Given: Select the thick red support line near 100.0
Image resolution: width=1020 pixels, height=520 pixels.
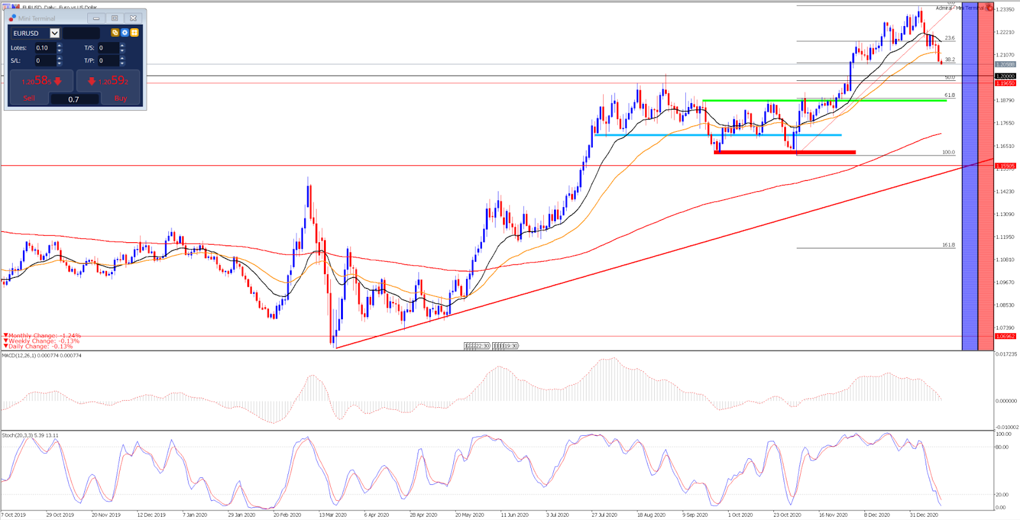Looking at the screenshot, I should coord(785,152).
